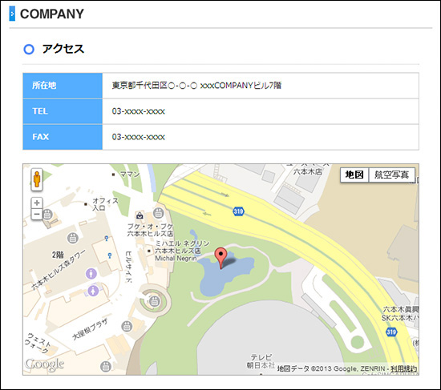Click the 319 route shield near the top
The image size is (441, 390).
[238, 211]
